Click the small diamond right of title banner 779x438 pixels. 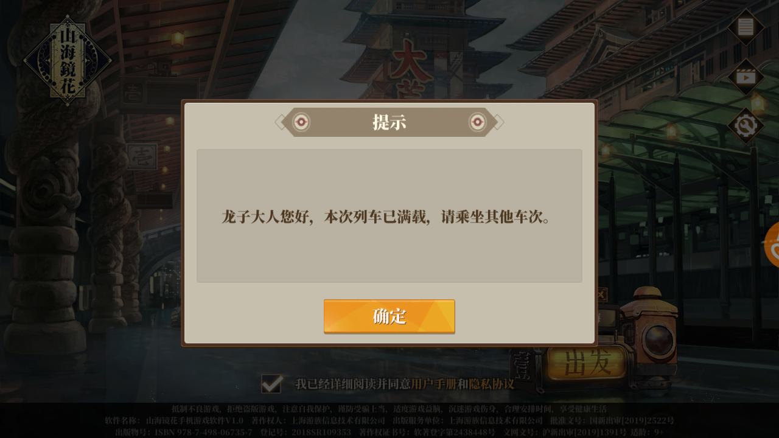(x=498, y=122)
